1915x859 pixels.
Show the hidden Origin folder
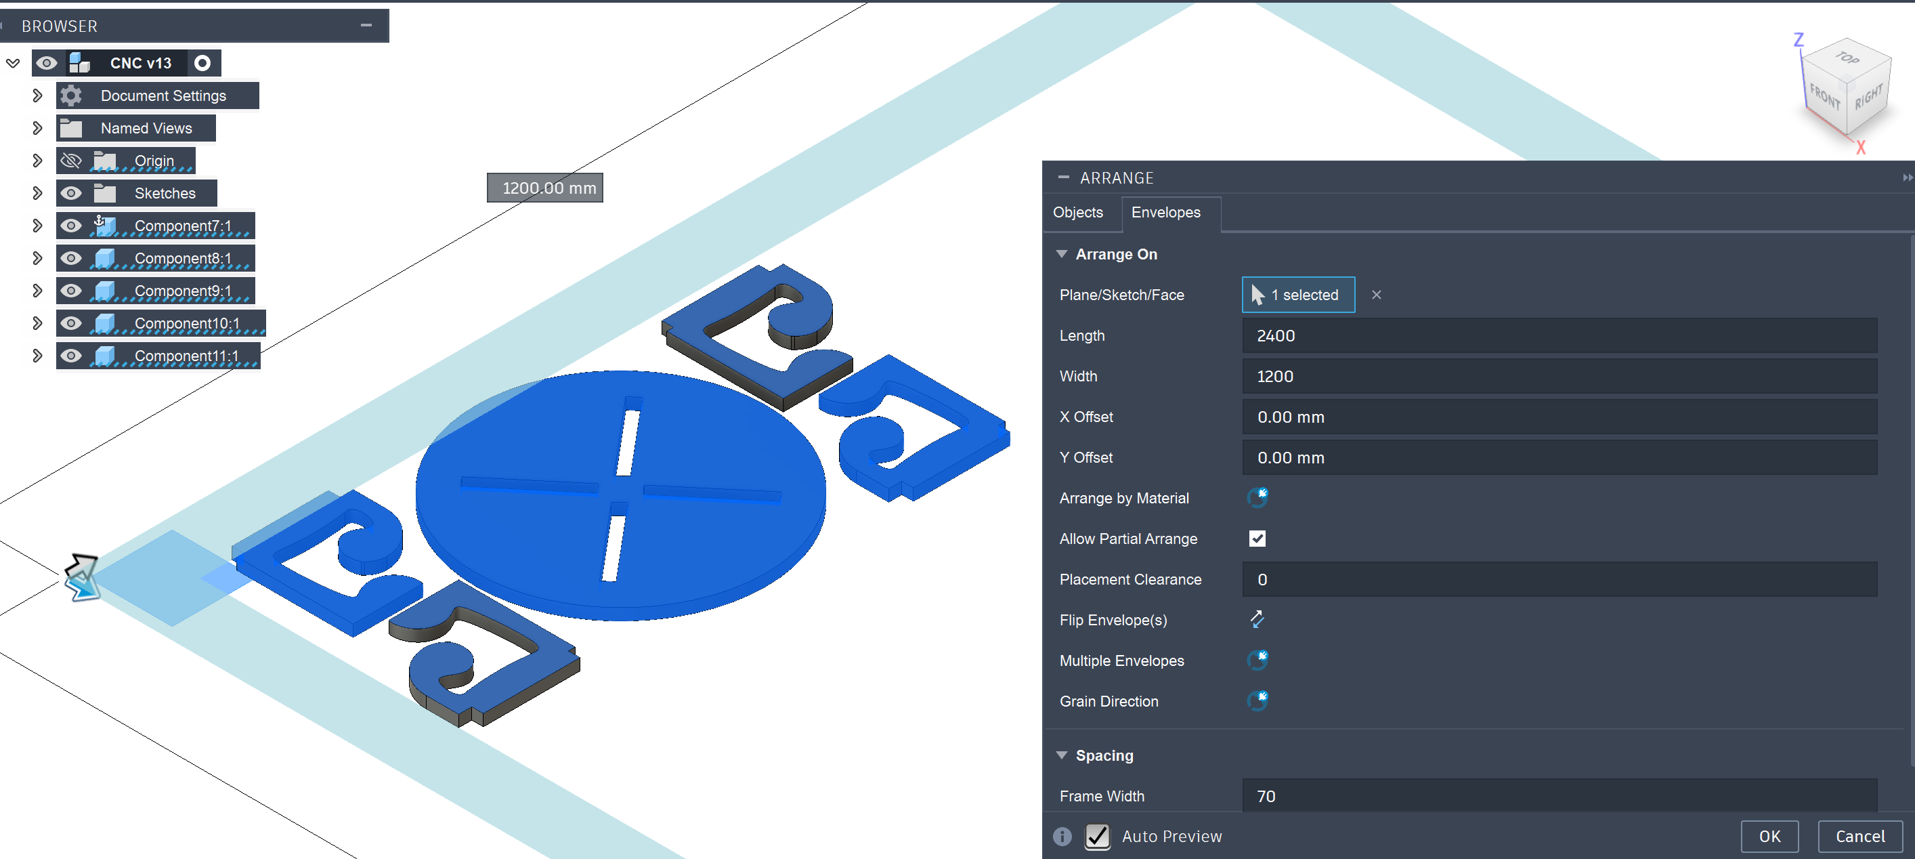click(x=71, y=161)
